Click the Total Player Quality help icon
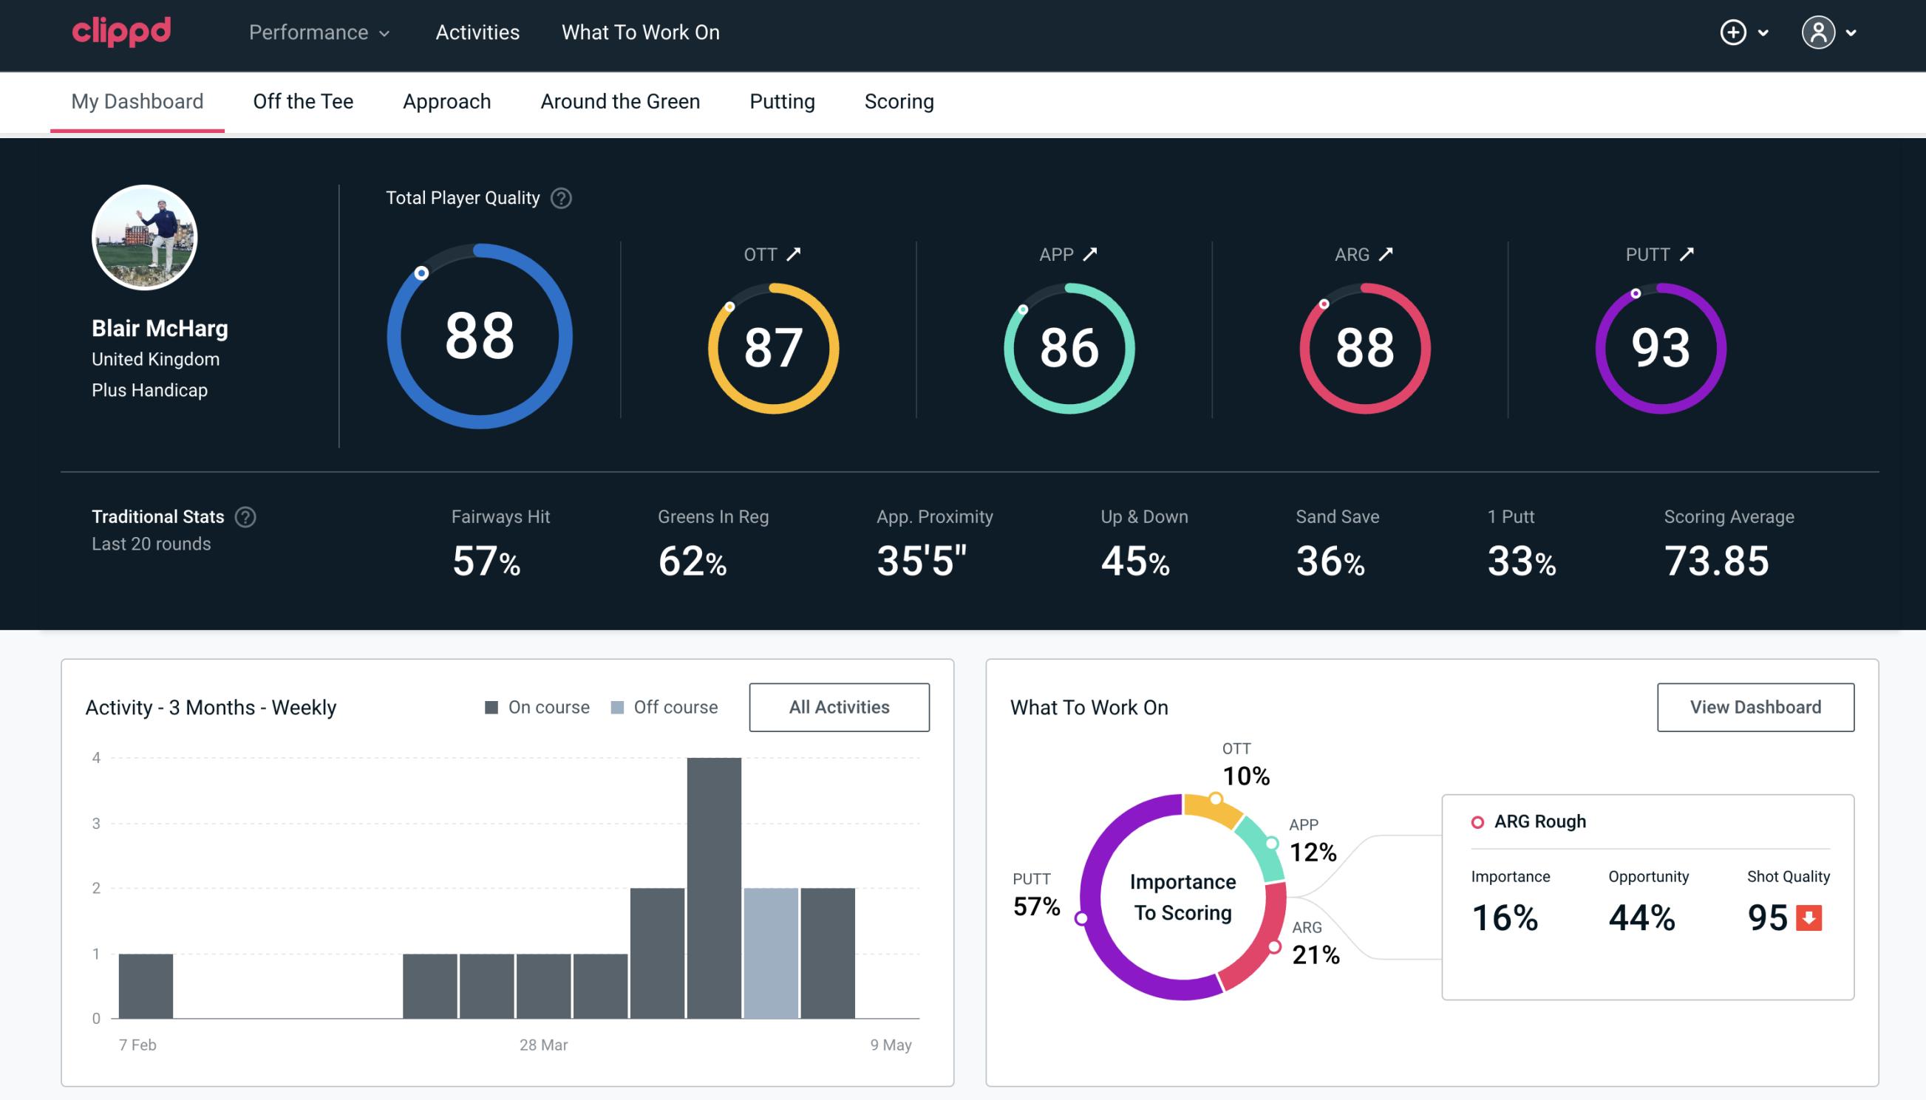Image resolution: width=1926 pixels, height=1100 pixels. point(559,198)
